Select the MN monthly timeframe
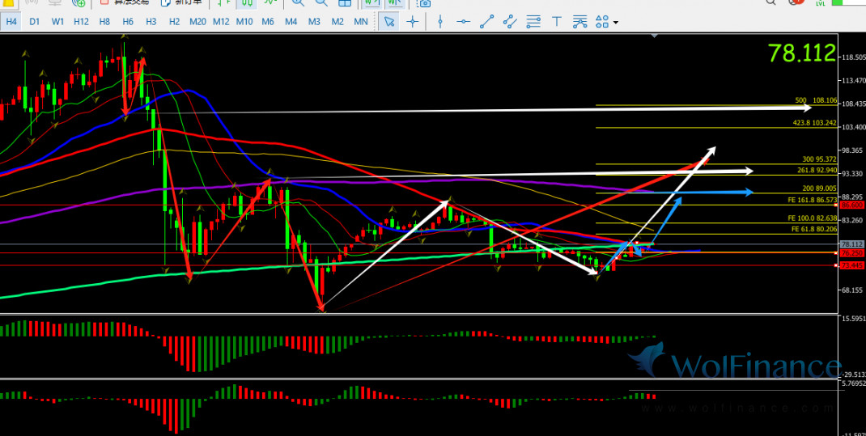866x436 pixels. pos(361,22)
